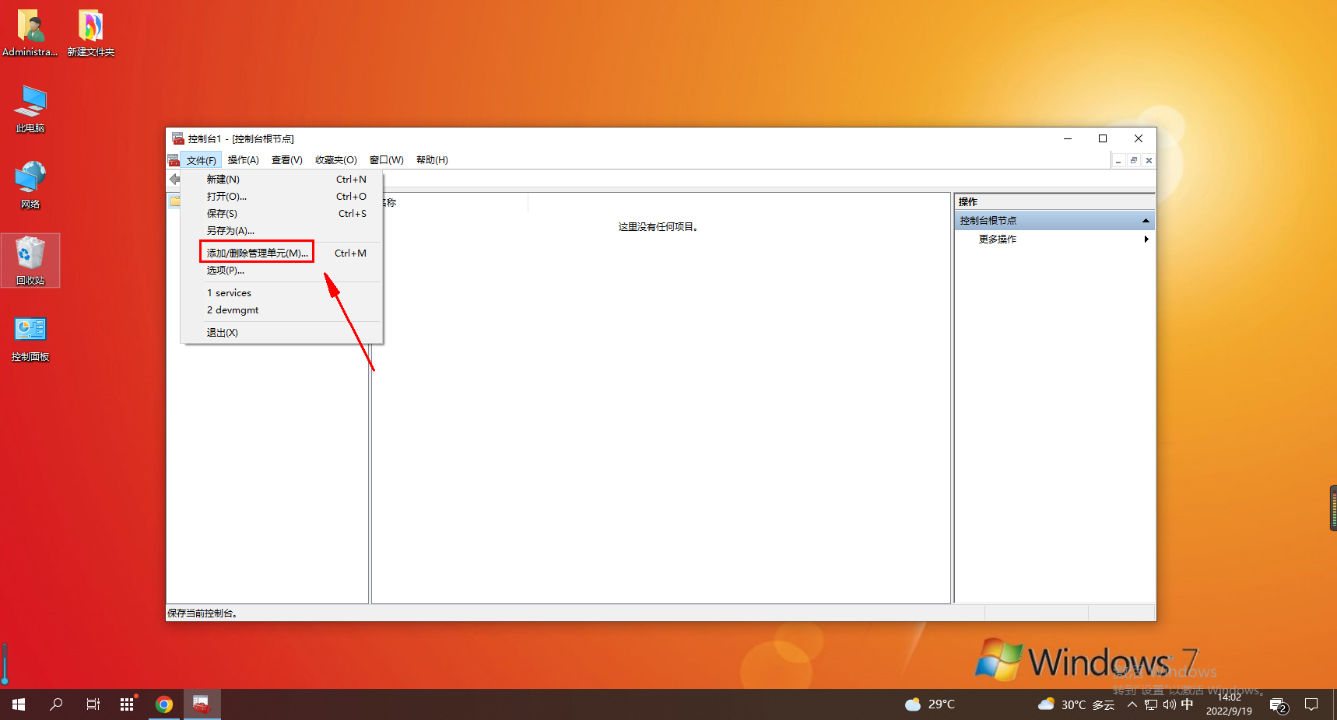Click the status bar text 保存当前控制台。
The height and width of the screenshot is (720, 1337).
tap(202, 613)
